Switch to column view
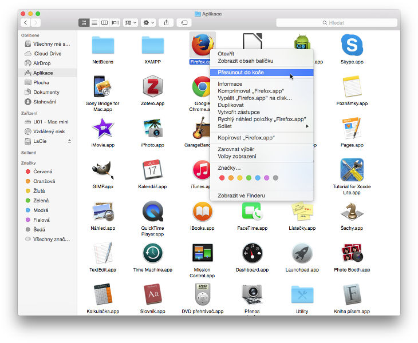Screen dimensions: 418x343 pos(104,23)
